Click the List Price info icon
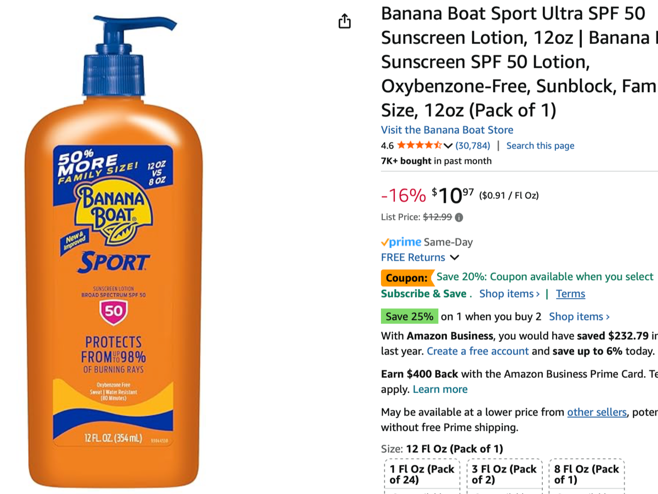The height and width of the screenshot is (494, 658). click(459, 217)
